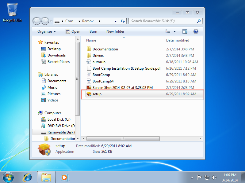This screenshot has width=245, height=183.
Task: Click Burn in the toolbar
Action: (93, 31)
